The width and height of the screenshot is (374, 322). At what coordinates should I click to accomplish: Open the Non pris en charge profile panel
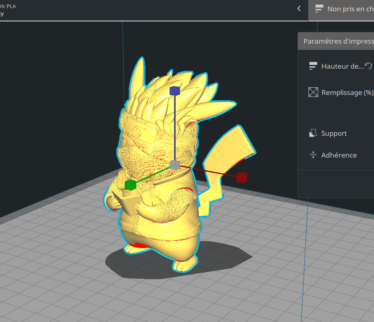(x=341, y=10)
